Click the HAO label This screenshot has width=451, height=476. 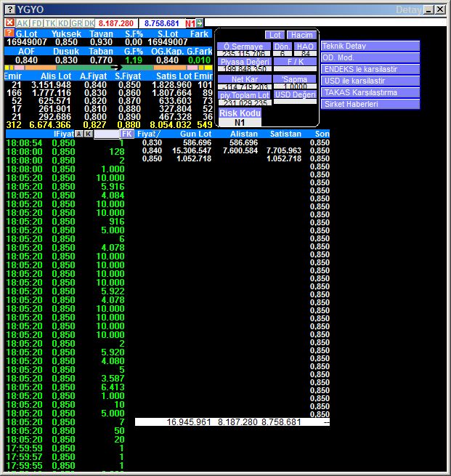click(x=305, y=47)
